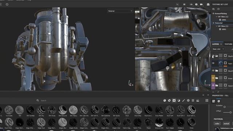Image resolution: width=233 pixels, height=131 pixels.
Task: Hide the BluePaint folder layer
Action: coord(213,56)
